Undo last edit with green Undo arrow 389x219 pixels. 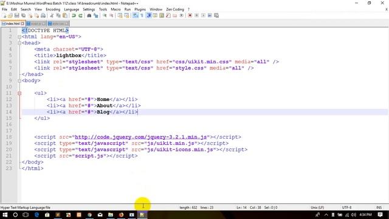[x=74, y=15]
